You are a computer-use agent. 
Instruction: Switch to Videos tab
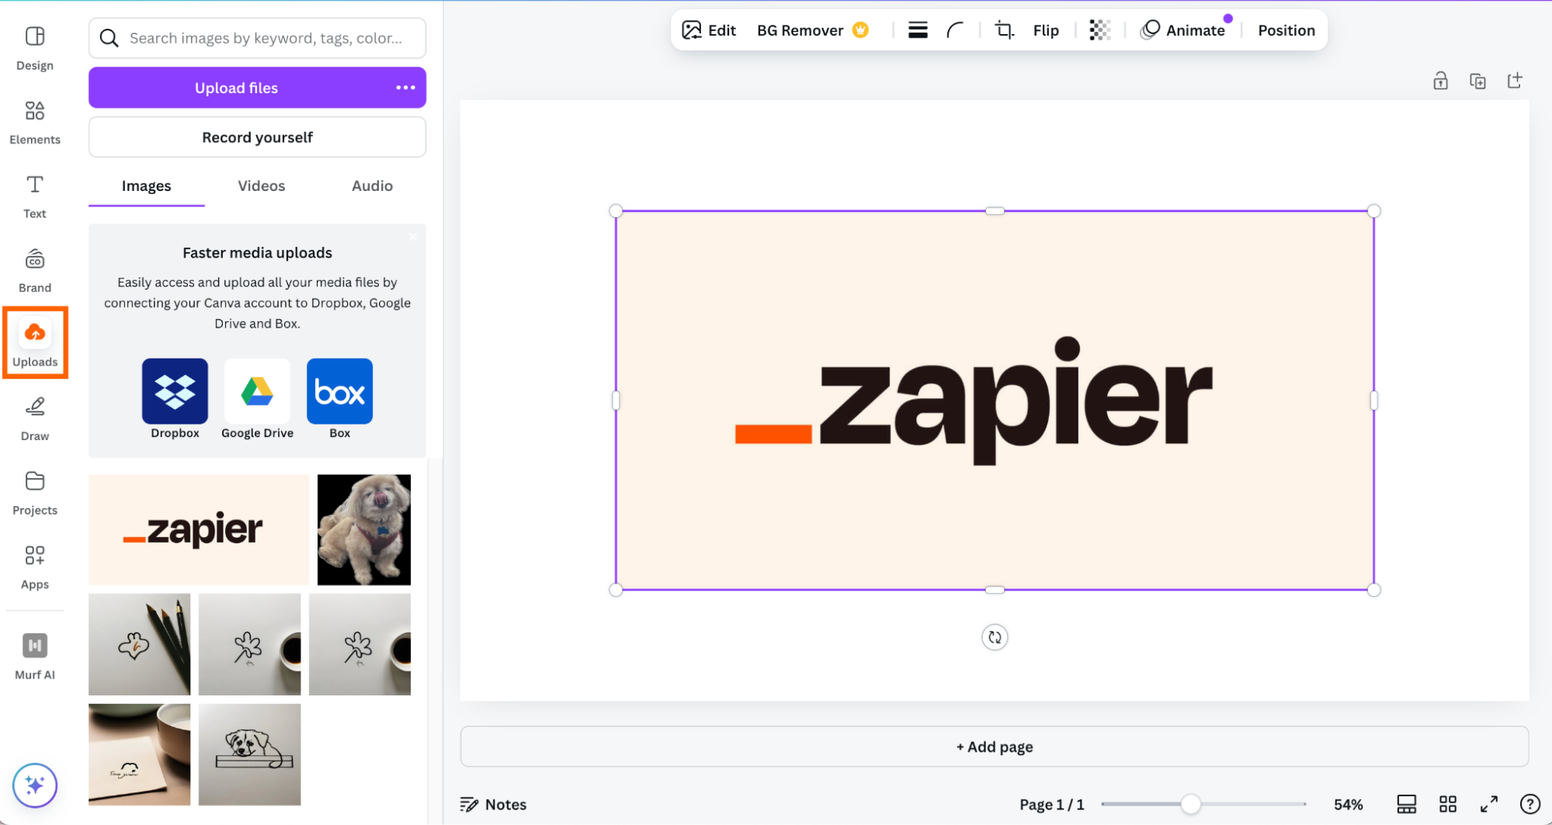261,186
